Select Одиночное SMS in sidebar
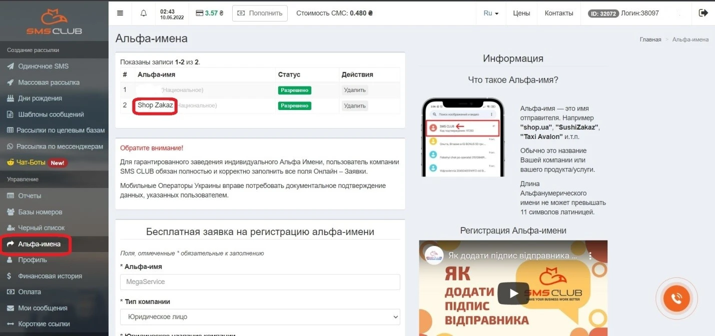Screen dimensions: 715x336 [43, 66]
